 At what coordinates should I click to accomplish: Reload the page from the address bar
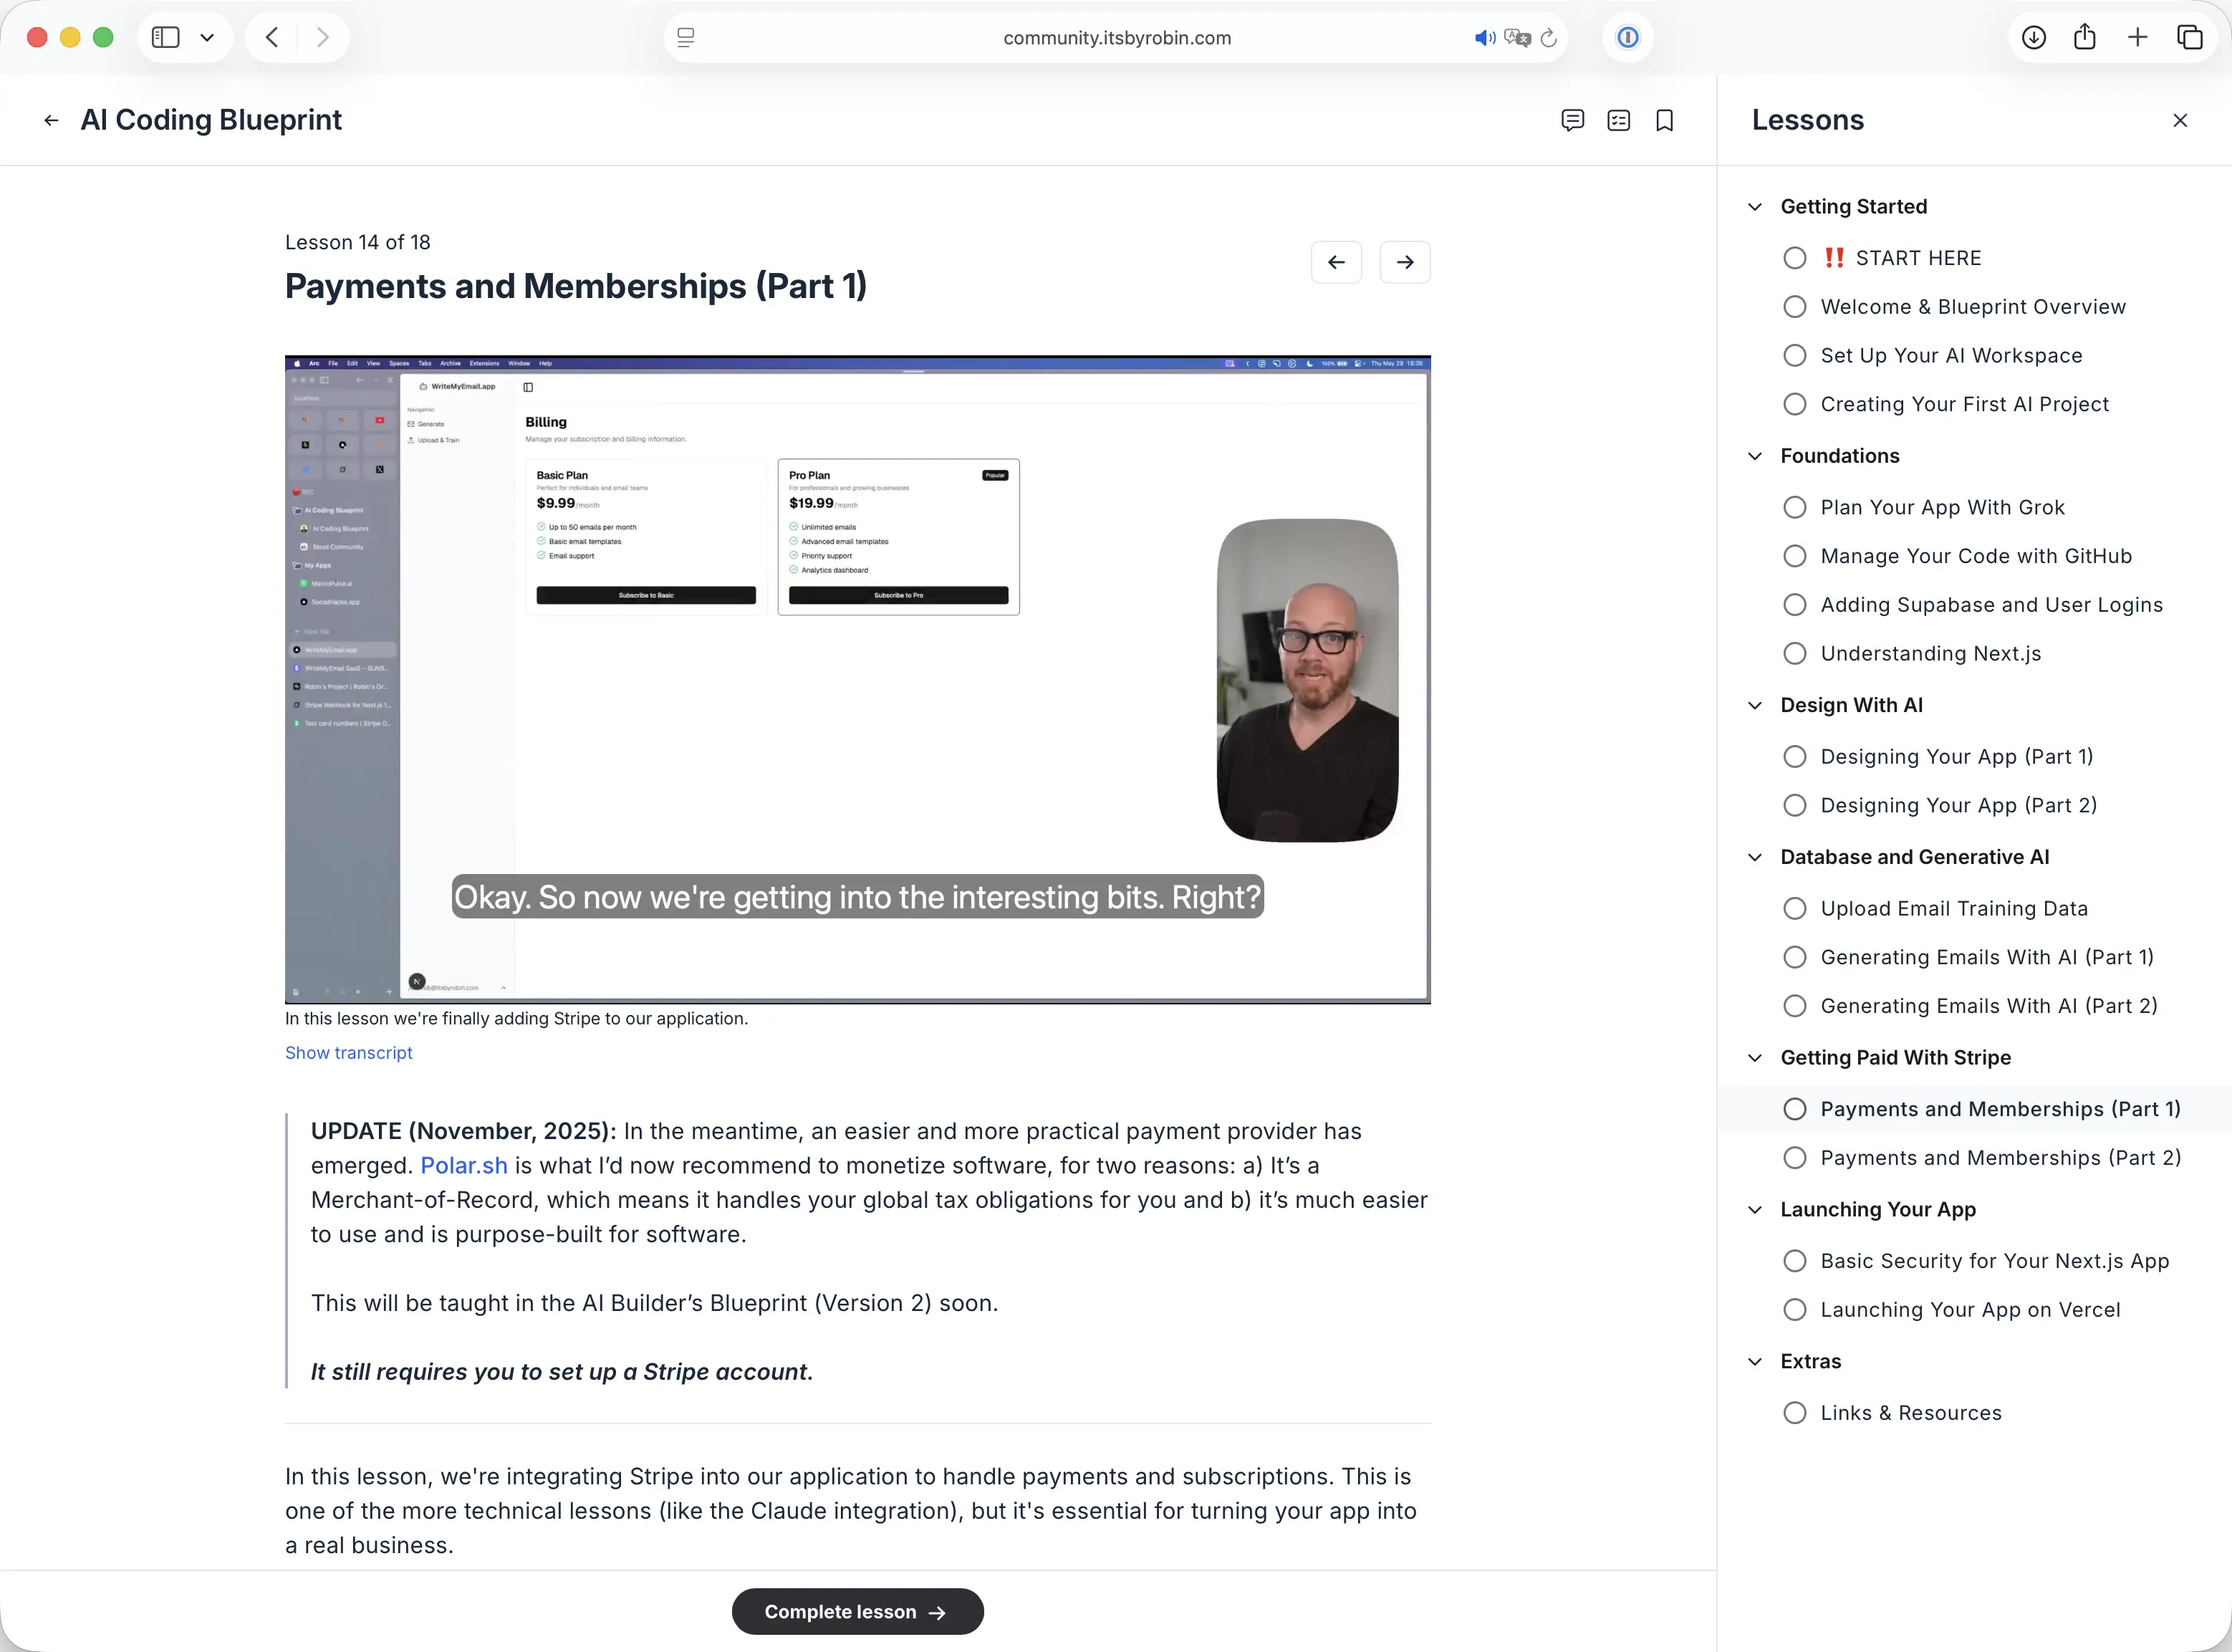1548,38
